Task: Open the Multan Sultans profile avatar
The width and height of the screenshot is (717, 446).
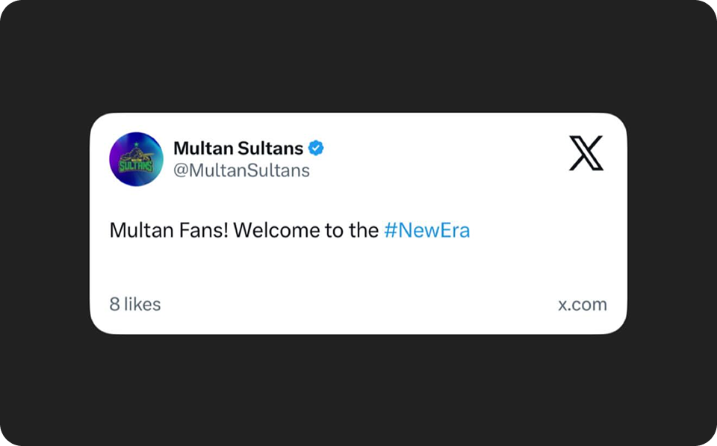Action: click(136, 159)
